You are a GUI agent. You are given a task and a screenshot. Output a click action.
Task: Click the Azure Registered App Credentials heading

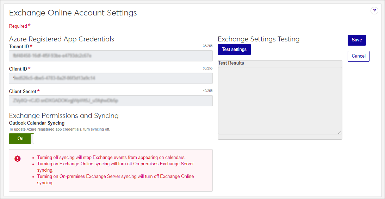pos(62,39)
